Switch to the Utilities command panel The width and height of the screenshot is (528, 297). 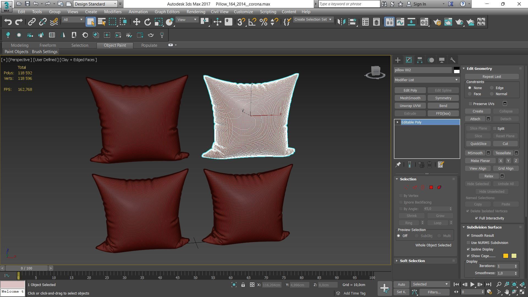[x=453, y=60]
